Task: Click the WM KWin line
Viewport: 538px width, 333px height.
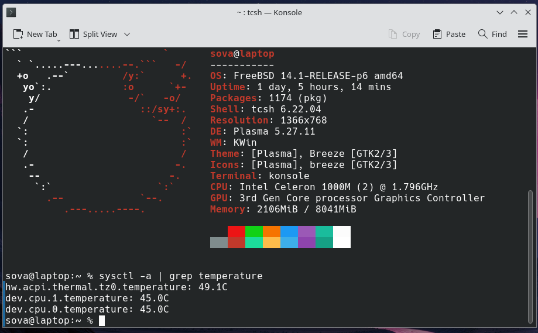Action: [234, 142]
